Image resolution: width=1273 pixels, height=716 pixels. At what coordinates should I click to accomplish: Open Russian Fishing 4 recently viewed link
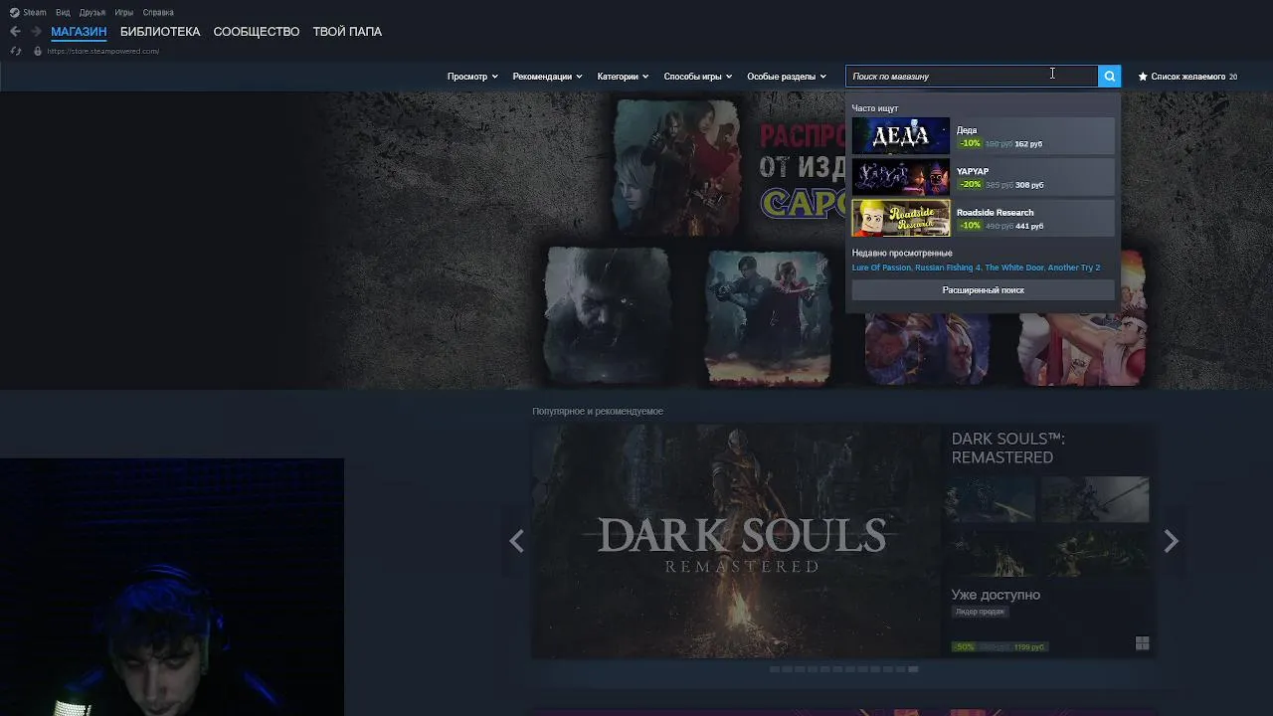pos(948,268)
